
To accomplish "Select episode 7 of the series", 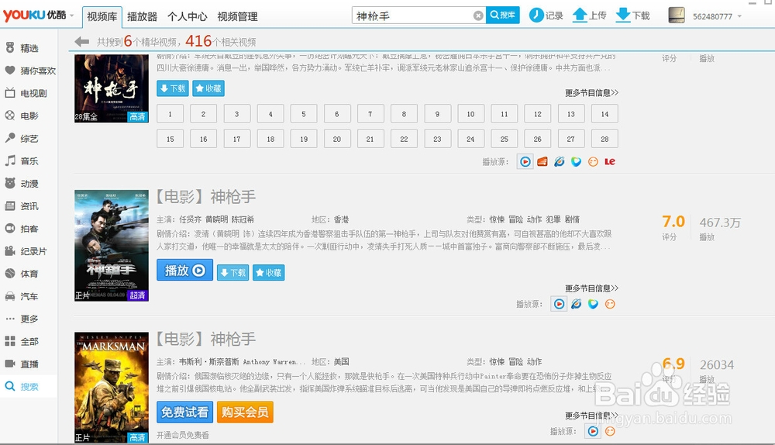I will pyautogui.click(x=370, y=114).
